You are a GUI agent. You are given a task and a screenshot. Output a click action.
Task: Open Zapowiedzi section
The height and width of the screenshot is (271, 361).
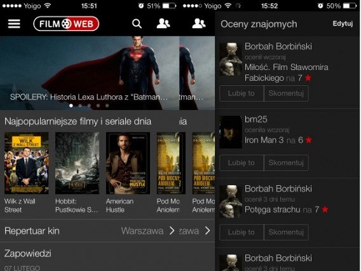[28, 253]
